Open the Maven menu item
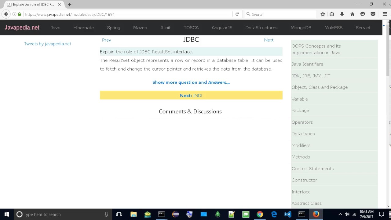This screenshot has height=220, width=391. point(140,28)
